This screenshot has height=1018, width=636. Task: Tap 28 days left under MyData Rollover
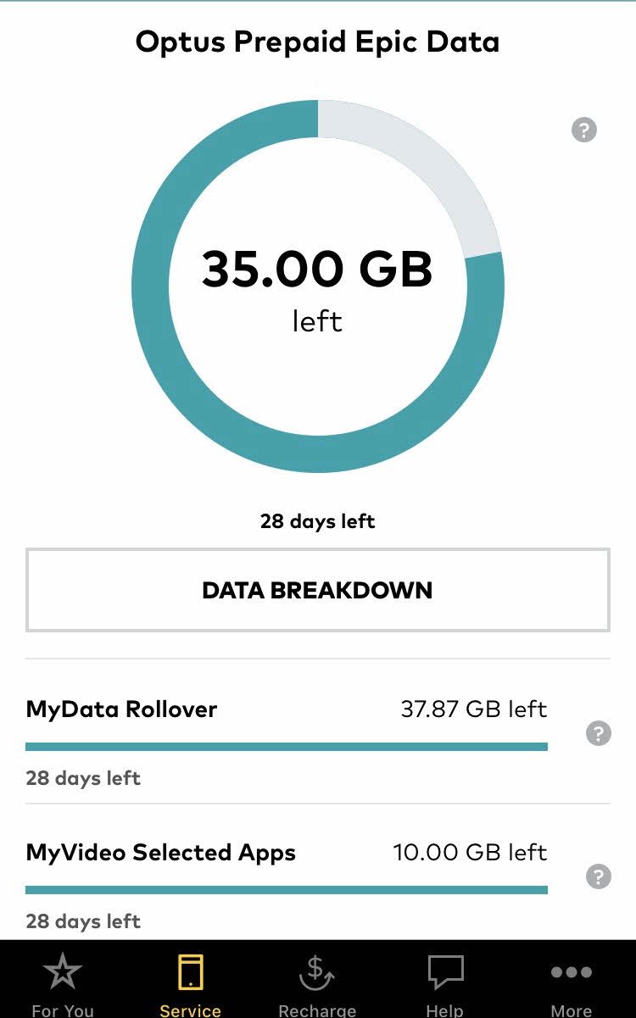[x=83, y=777]
